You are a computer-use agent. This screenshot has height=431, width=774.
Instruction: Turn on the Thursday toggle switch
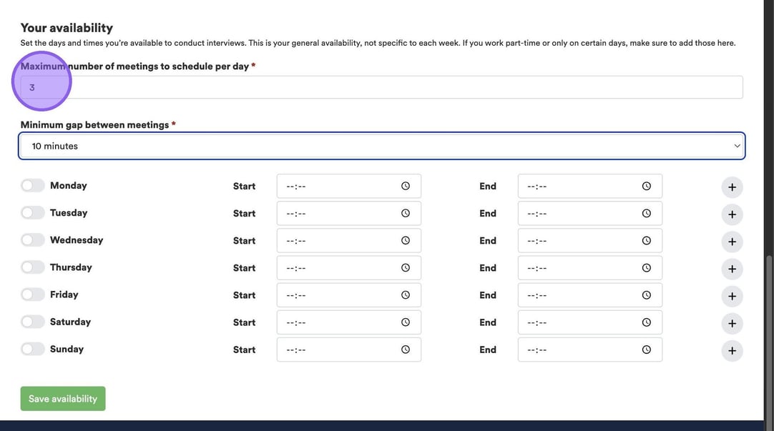tap(32, 267)
